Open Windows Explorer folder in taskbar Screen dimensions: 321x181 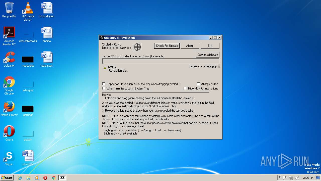[x=28, y=178]
